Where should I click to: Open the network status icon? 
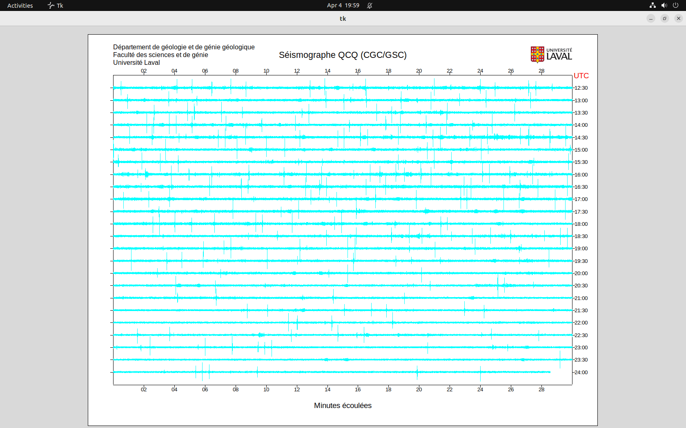(653, 5)
